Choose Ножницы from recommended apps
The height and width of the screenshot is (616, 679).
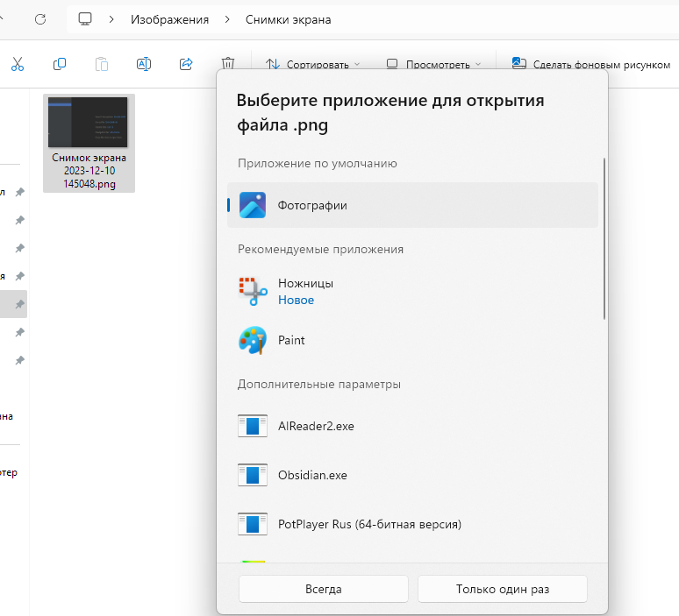pos(412,292)
